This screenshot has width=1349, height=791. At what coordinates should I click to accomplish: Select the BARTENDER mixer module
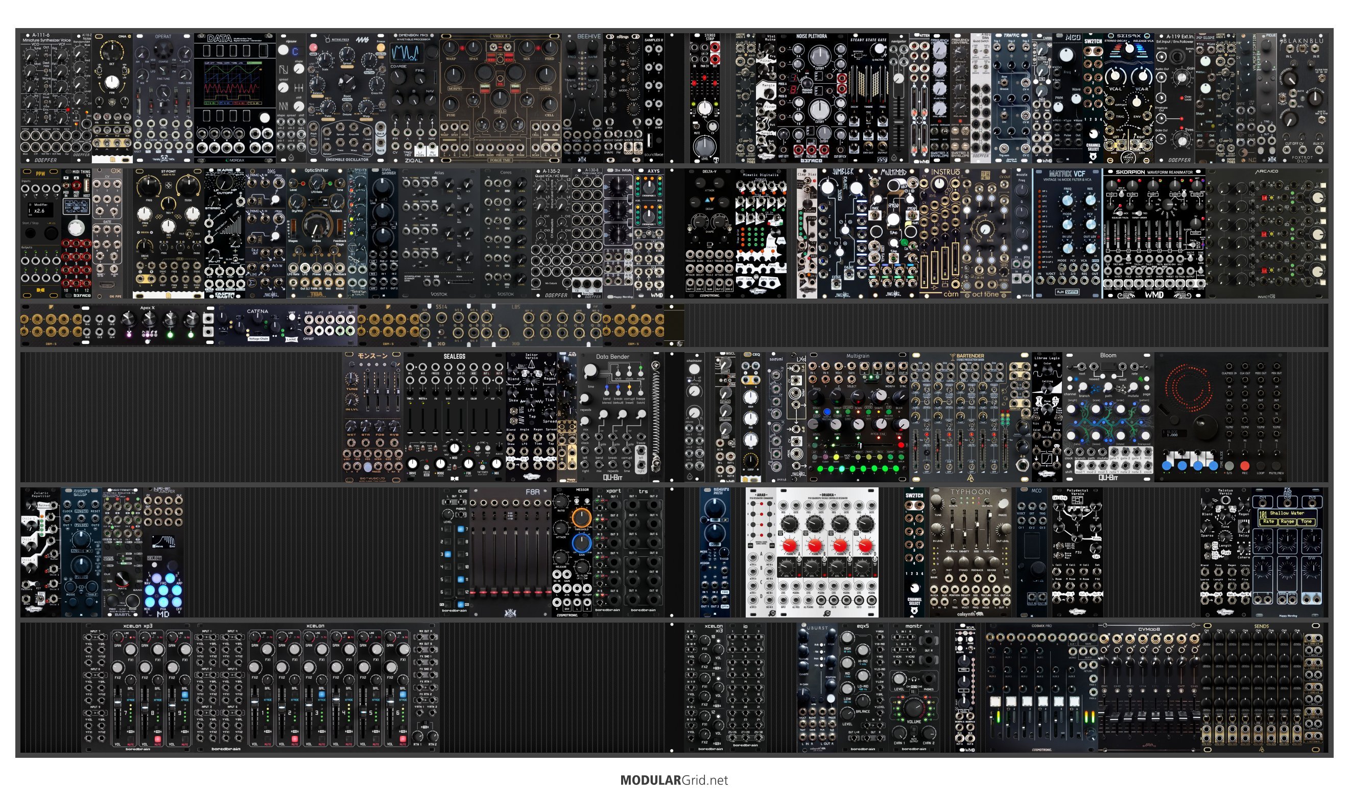click(970, 416)
